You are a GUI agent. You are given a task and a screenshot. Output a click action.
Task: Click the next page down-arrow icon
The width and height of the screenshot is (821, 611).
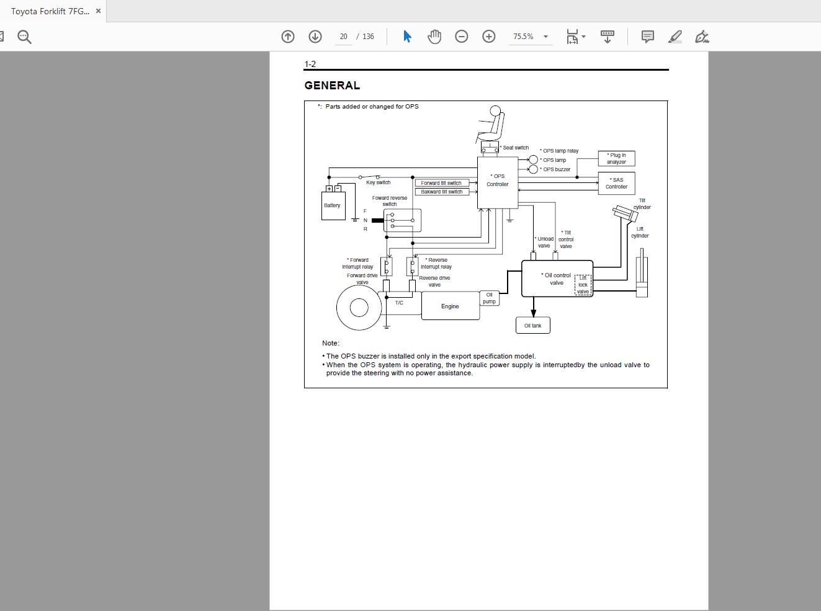point(315,37)
